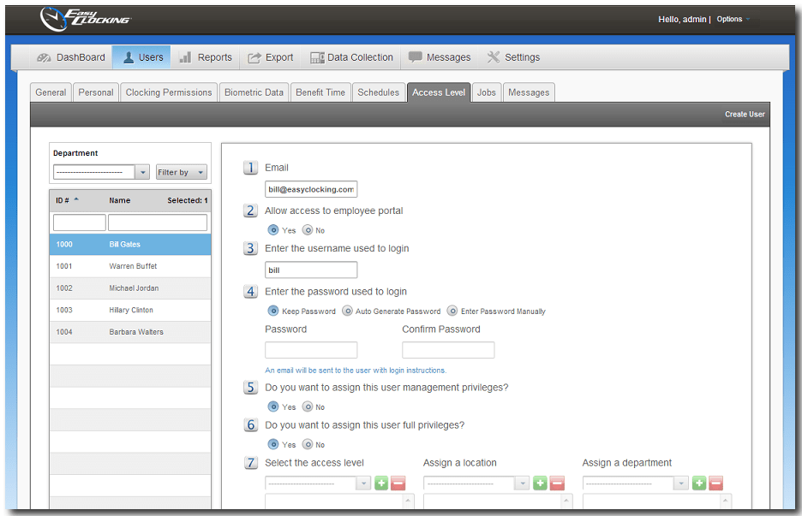Screen dimensions: 802x516
Task: Open the Options menu
Action: click(730, 19)
